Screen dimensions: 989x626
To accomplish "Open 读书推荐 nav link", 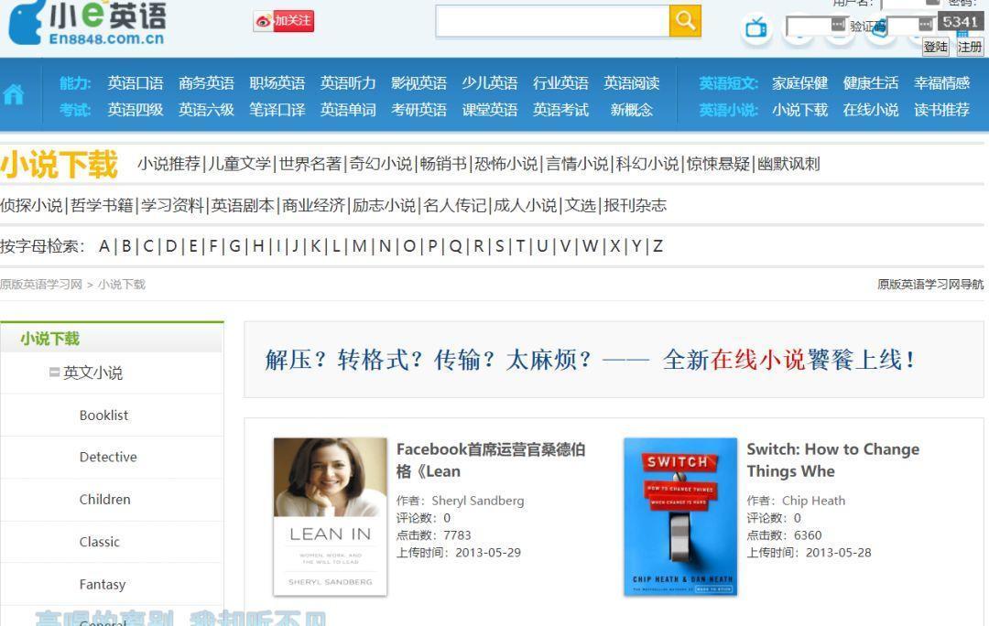I will point(941,110).
